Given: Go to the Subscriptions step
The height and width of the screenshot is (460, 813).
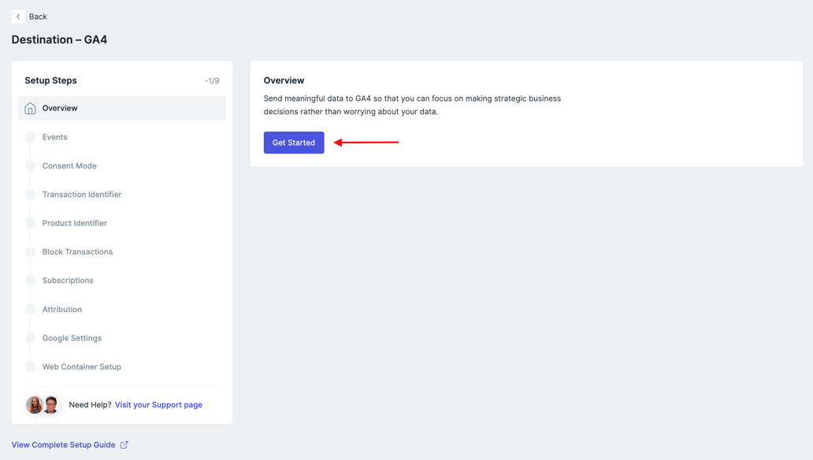Looking at the screenshot, I should pos(68,280).
